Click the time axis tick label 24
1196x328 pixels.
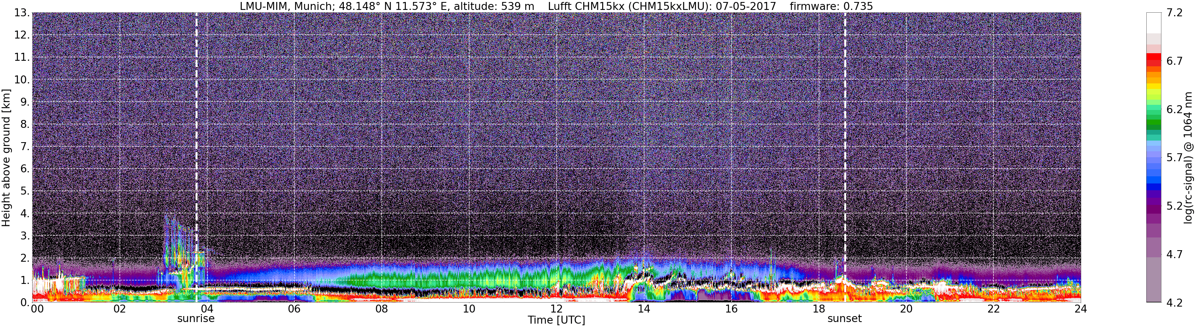[x=1080, y=309]
